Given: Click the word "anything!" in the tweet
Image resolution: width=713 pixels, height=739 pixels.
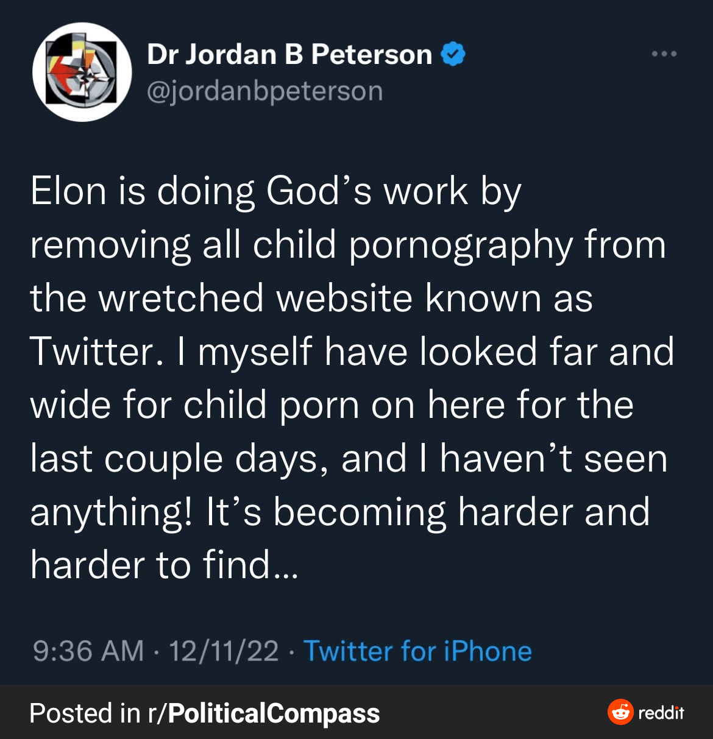Looking at the screenshot, I should pos(112,512).
